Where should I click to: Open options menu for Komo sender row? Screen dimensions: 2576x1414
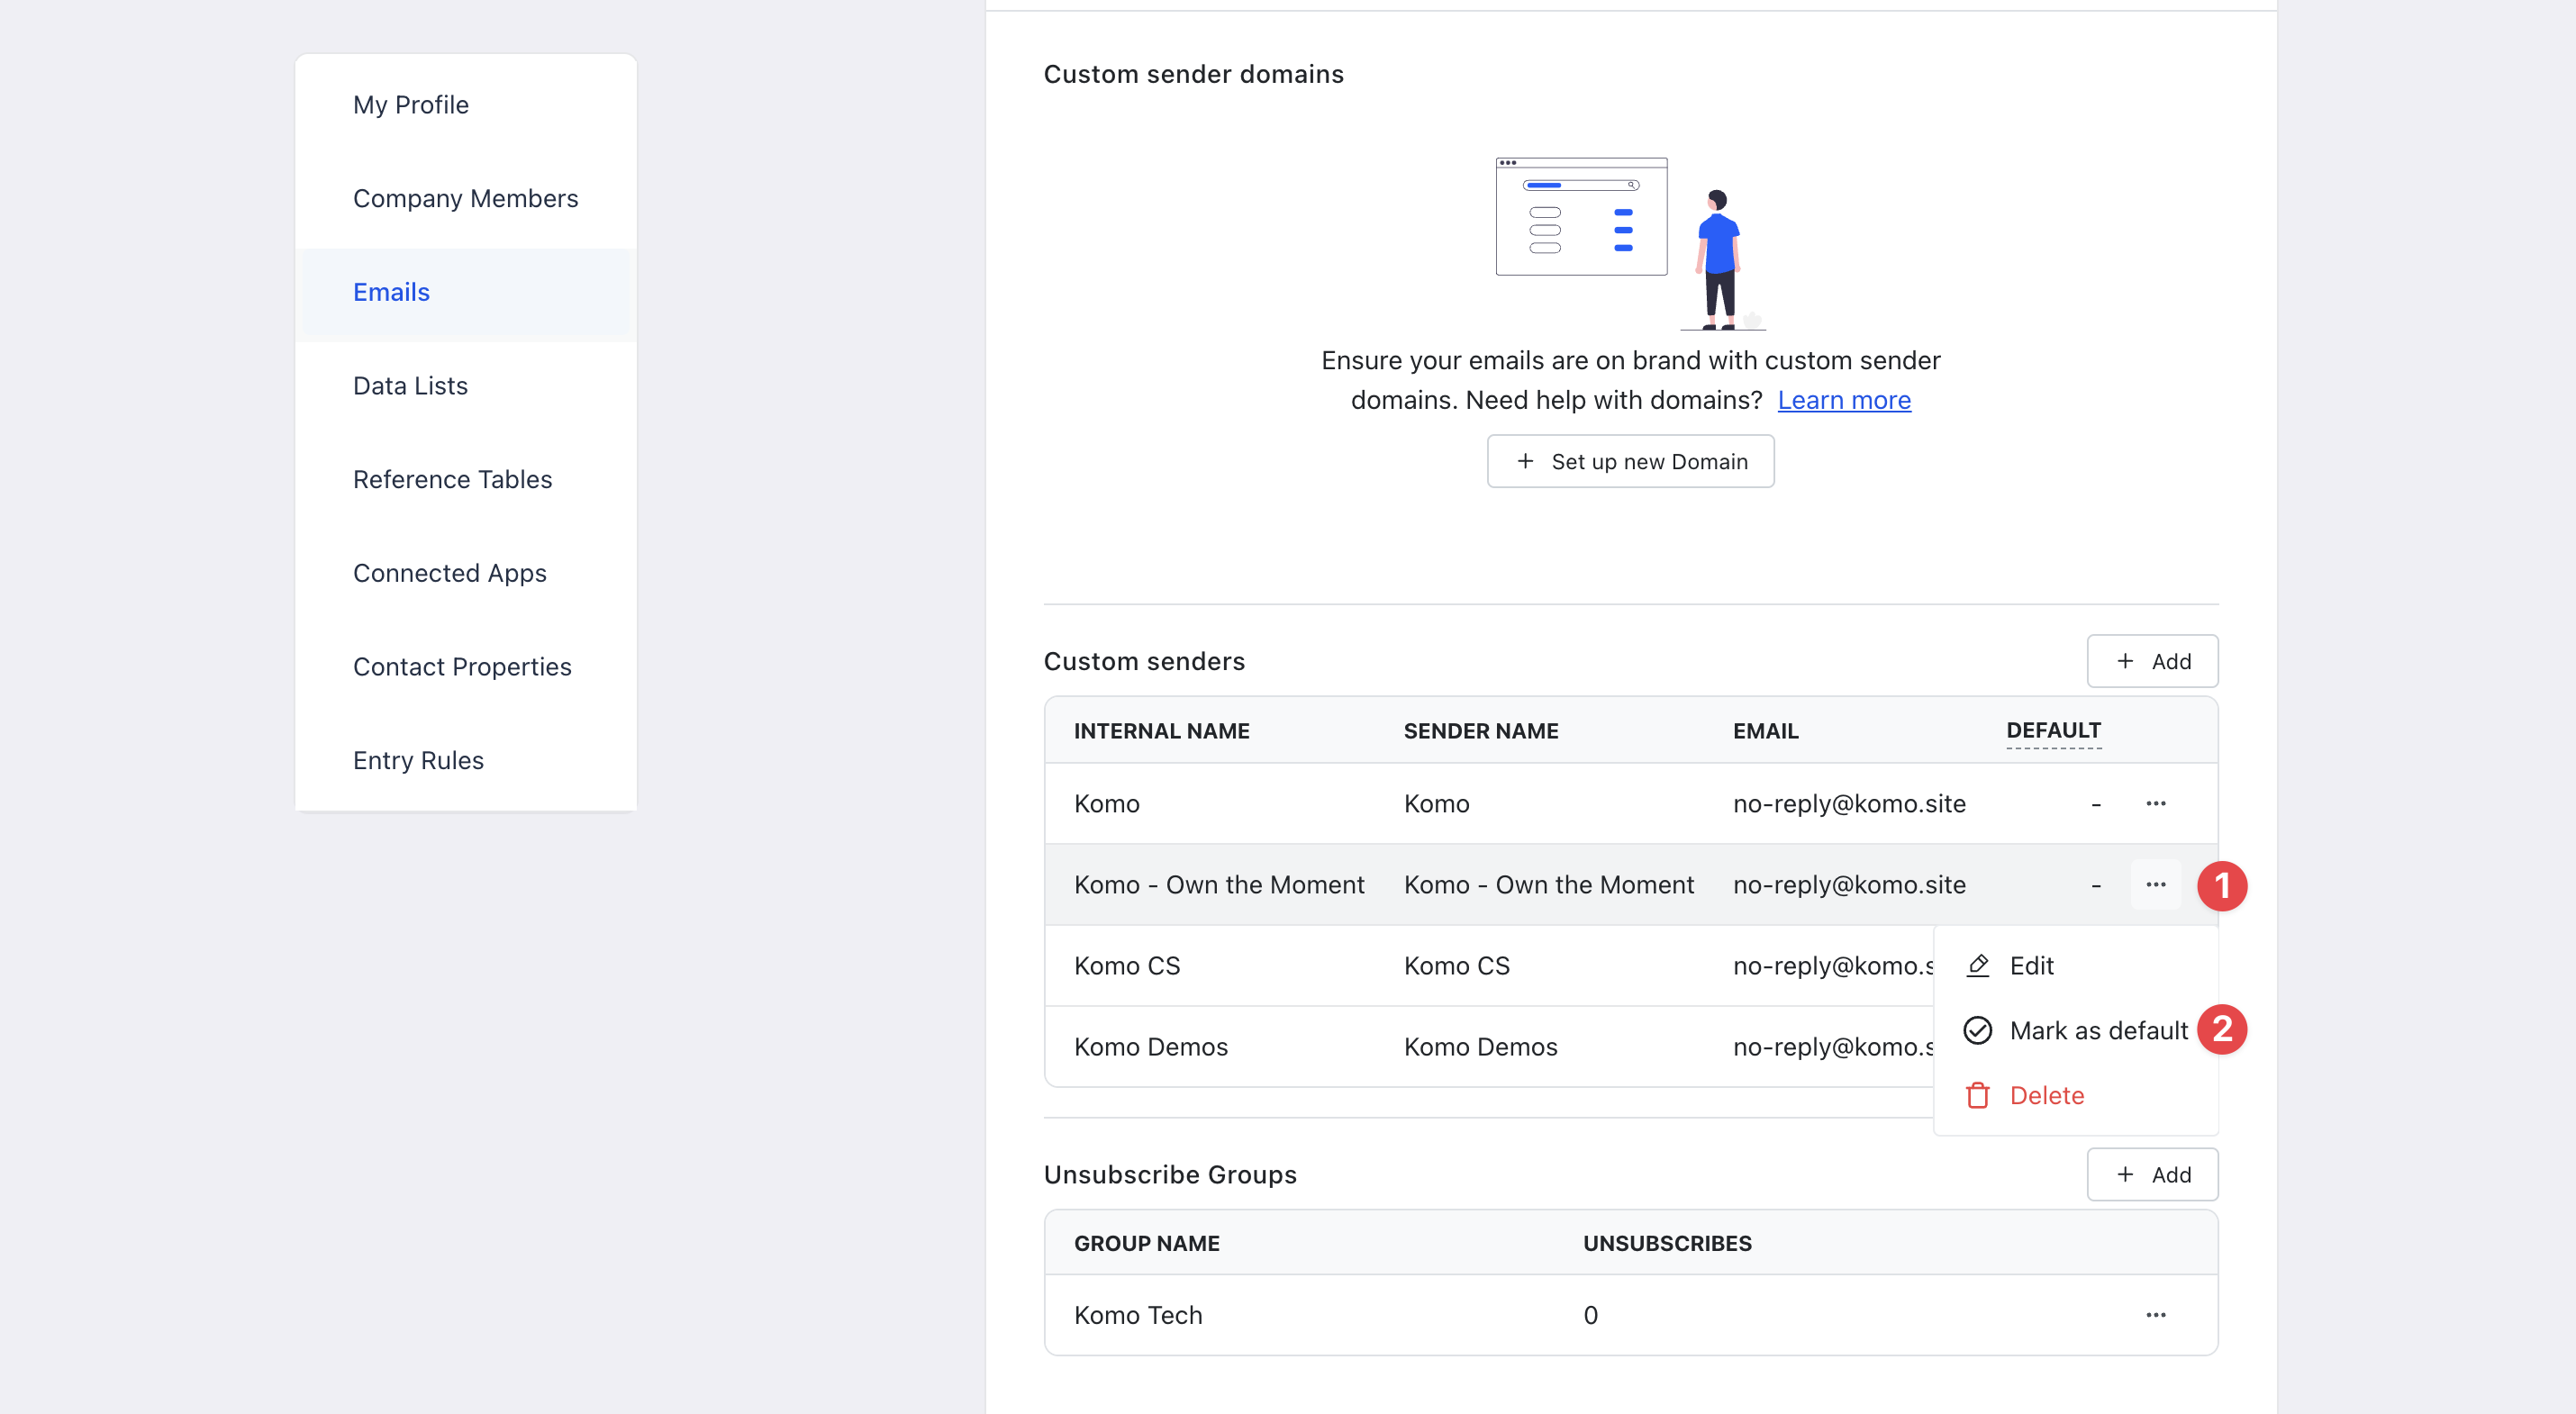pyautogui.click(x=2155, y=804)
